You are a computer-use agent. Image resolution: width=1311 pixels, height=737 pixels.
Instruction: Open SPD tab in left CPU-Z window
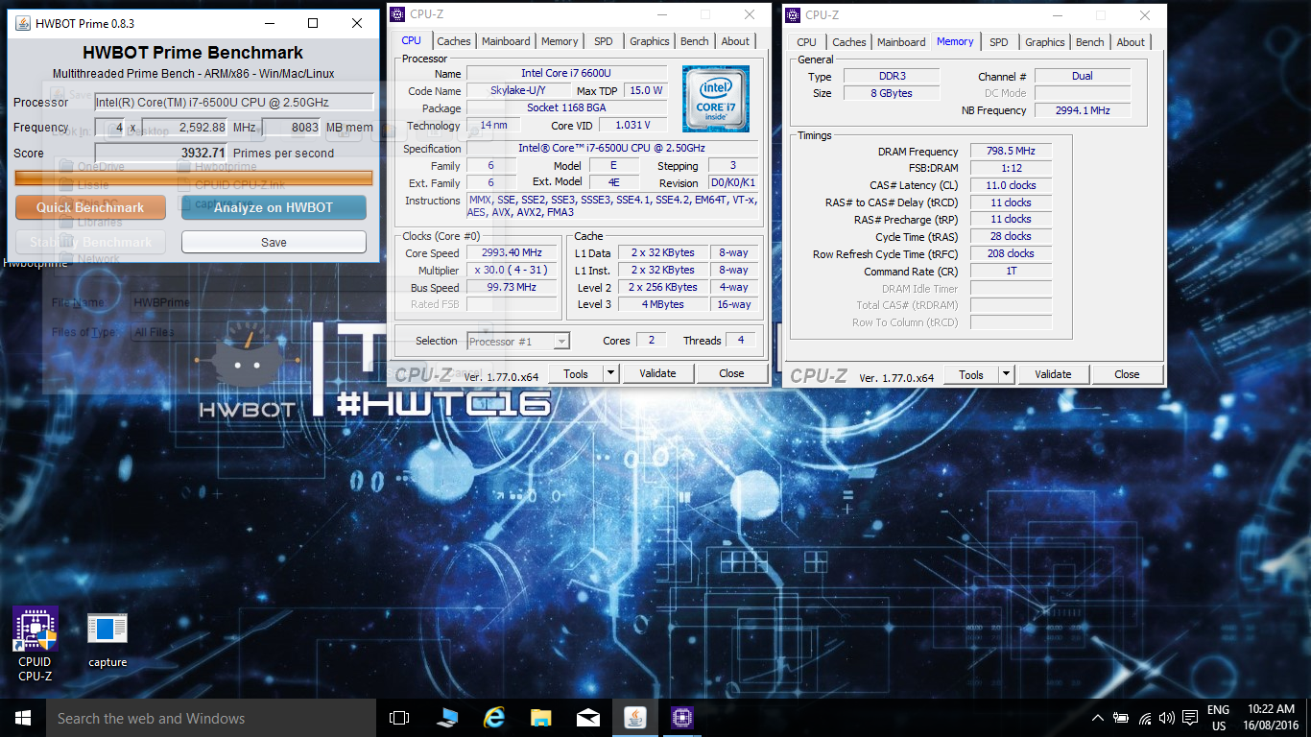tap(604, 41)
